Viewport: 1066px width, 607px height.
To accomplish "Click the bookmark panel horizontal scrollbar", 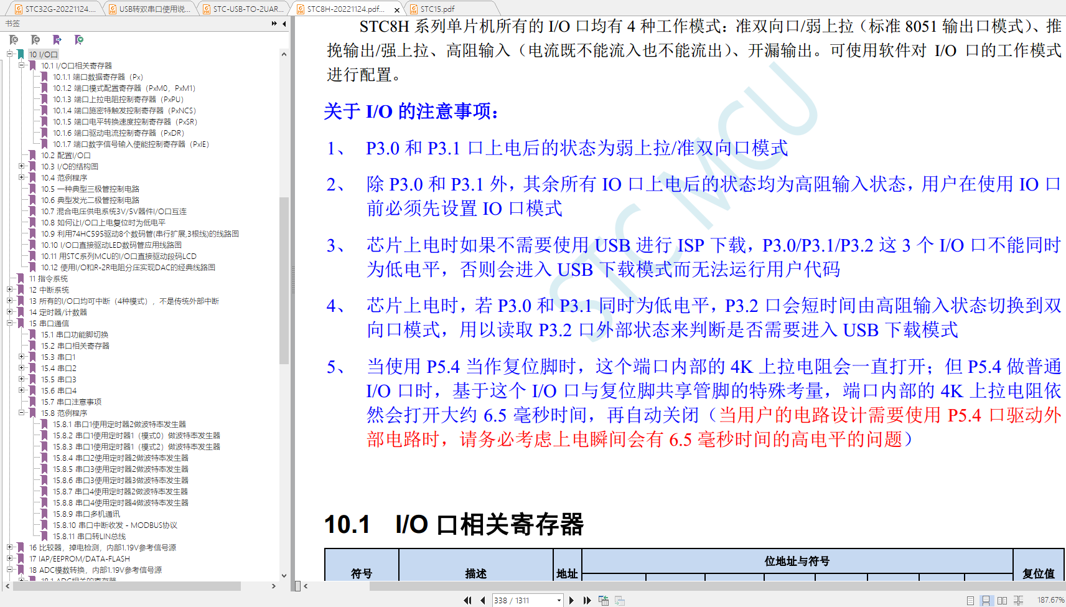I will click(x=126, y=586).
